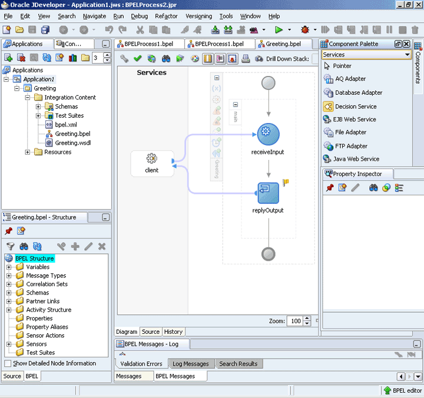424x398 pixels.
Task: Open the File menu
Action: click(8, 16)
